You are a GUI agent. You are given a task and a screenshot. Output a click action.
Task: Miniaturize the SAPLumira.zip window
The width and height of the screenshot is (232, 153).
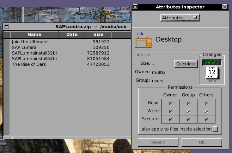tap(6, 27)
